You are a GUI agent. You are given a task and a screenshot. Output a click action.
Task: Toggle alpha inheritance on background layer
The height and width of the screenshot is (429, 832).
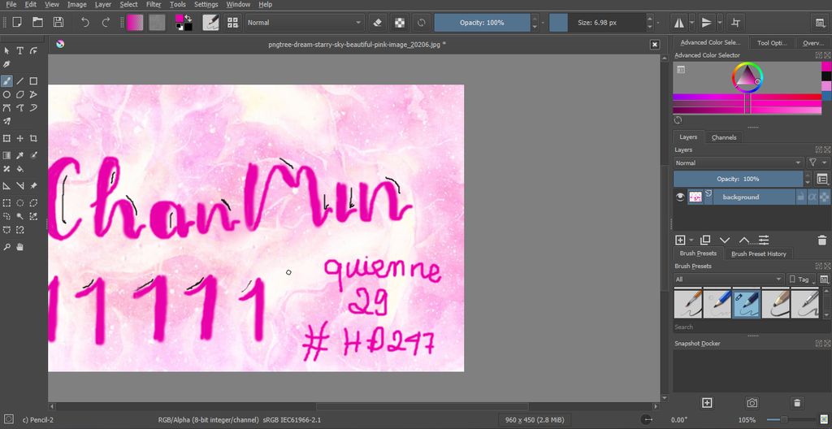coord(812,197)
